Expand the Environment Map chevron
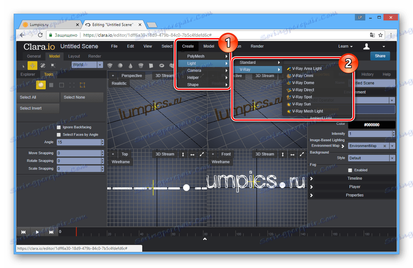This screenshot has width=413, height=268. (x=343, y=146)
